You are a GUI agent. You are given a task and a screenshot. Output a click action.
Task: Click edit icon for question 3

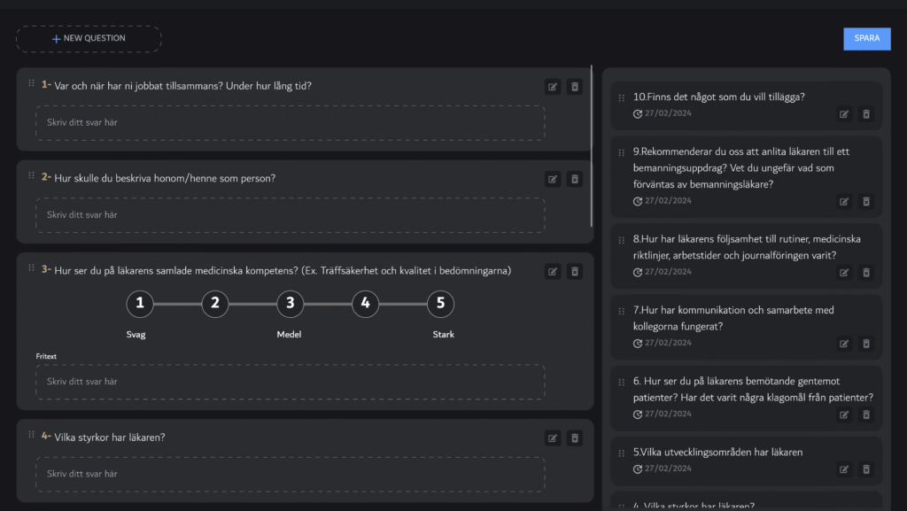point(553,272)
